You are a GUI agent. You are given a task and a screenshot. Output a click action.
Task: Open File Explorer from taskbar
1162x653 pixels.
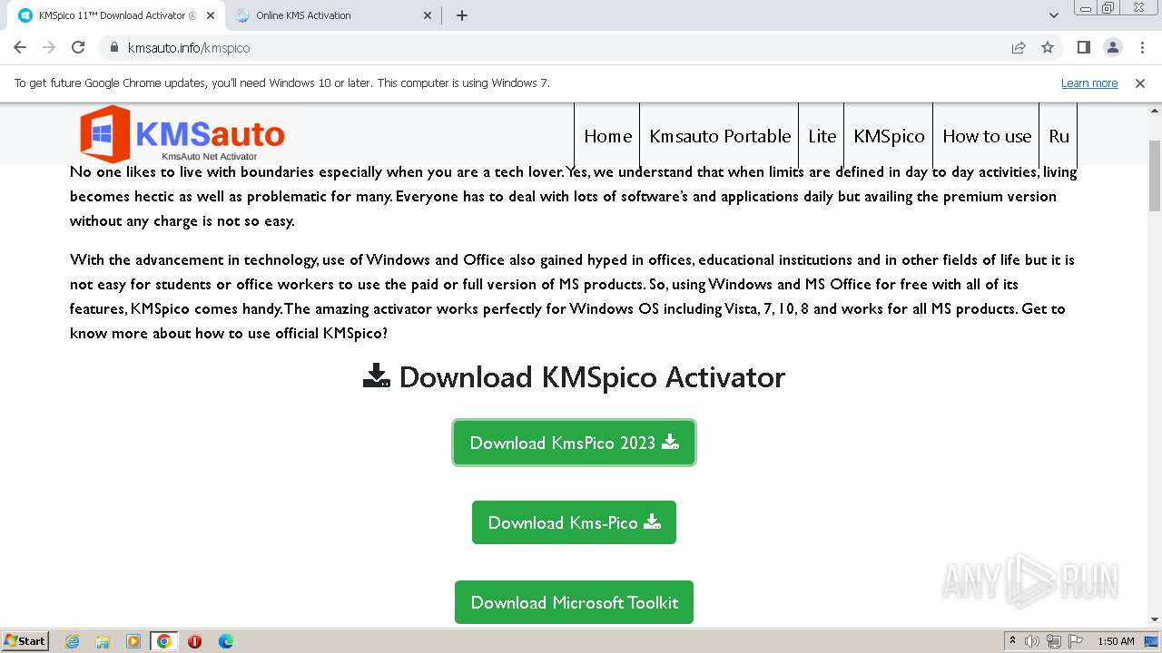pos(103,641)
